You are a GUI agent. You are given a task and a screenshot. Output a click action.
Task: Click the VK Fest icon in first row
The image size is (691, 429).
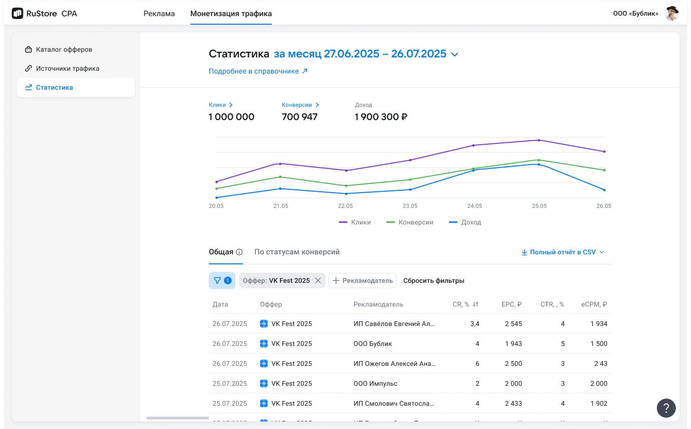(264, 324)
